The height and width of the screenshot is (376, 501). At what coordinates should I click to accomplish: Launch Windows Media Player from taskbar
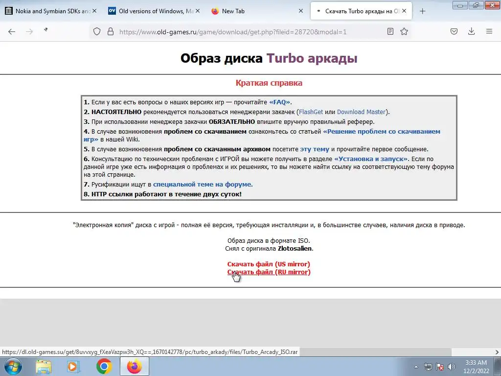[x=73, y=367]
